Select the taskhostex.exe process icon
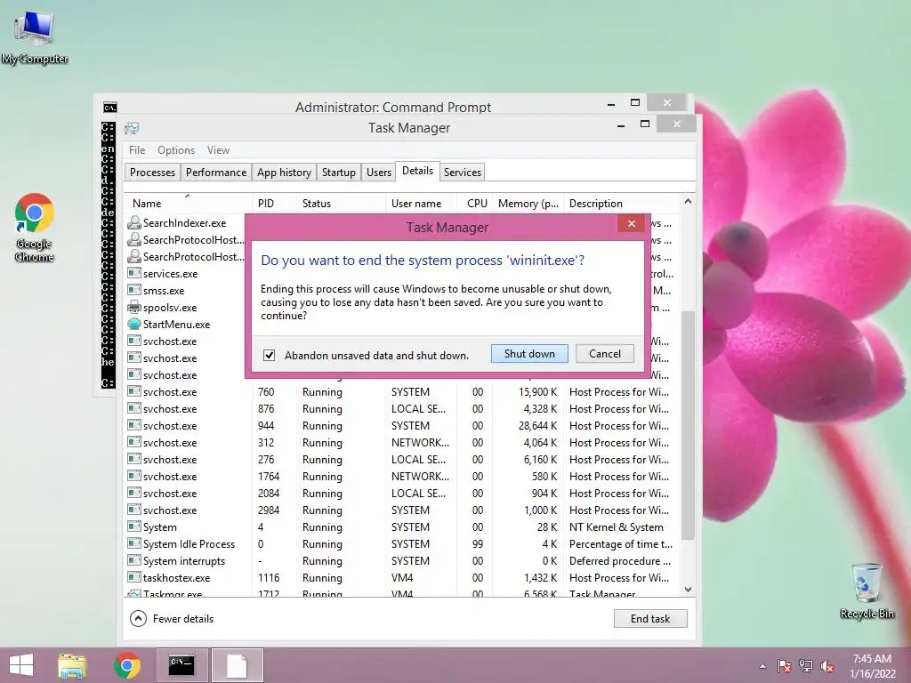 click(134, 577)
